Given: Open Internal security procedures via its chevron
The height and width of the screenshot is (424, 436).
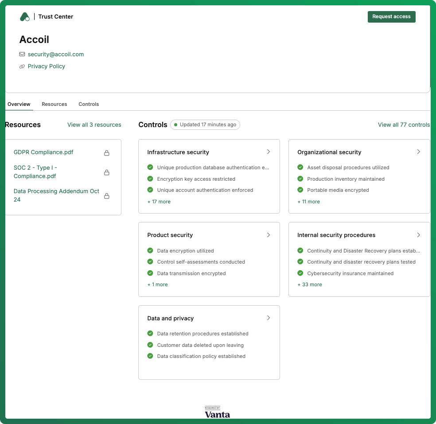Looking at the screenshot, I should [418, 235].
